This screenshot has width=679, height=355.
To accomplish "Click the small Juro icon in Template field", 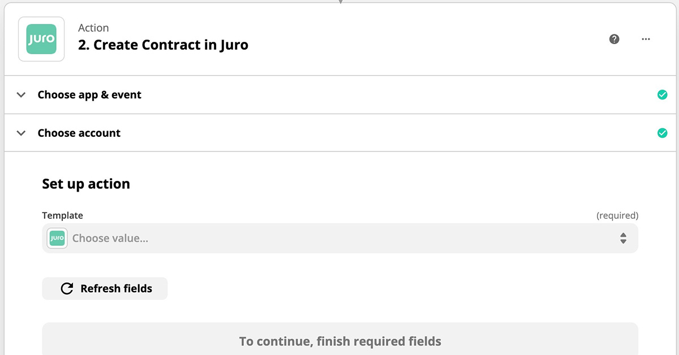I will pyautogui.click(x=57, y=238).
